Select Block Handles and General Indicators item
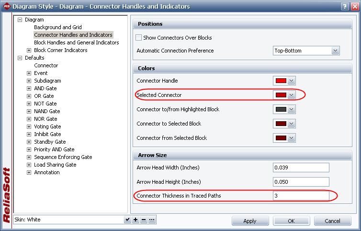 tap(76, 42)
